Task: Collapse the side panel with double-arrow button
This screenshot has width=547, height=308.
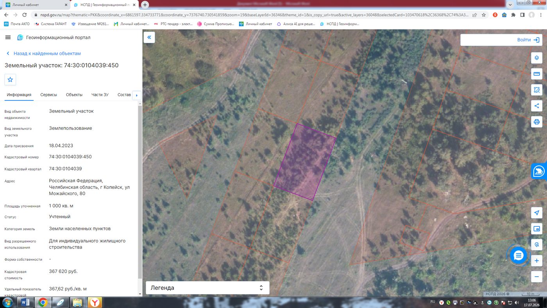Action: pos(149,38)
